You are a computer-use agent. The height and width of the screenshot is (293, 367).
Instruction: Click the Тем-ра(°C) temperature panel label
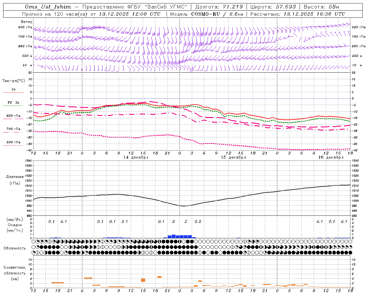(13, 81)
